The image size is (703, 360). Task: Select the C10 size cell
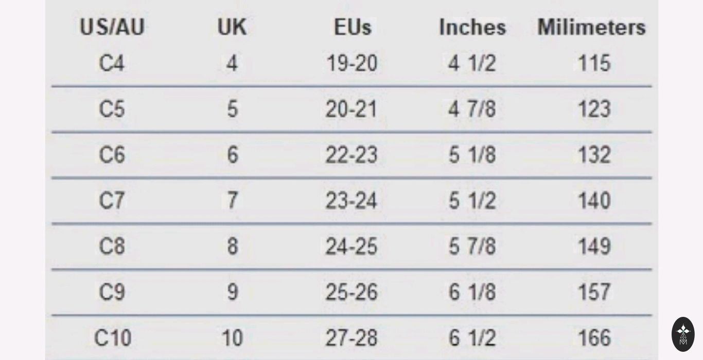point(113,338)
